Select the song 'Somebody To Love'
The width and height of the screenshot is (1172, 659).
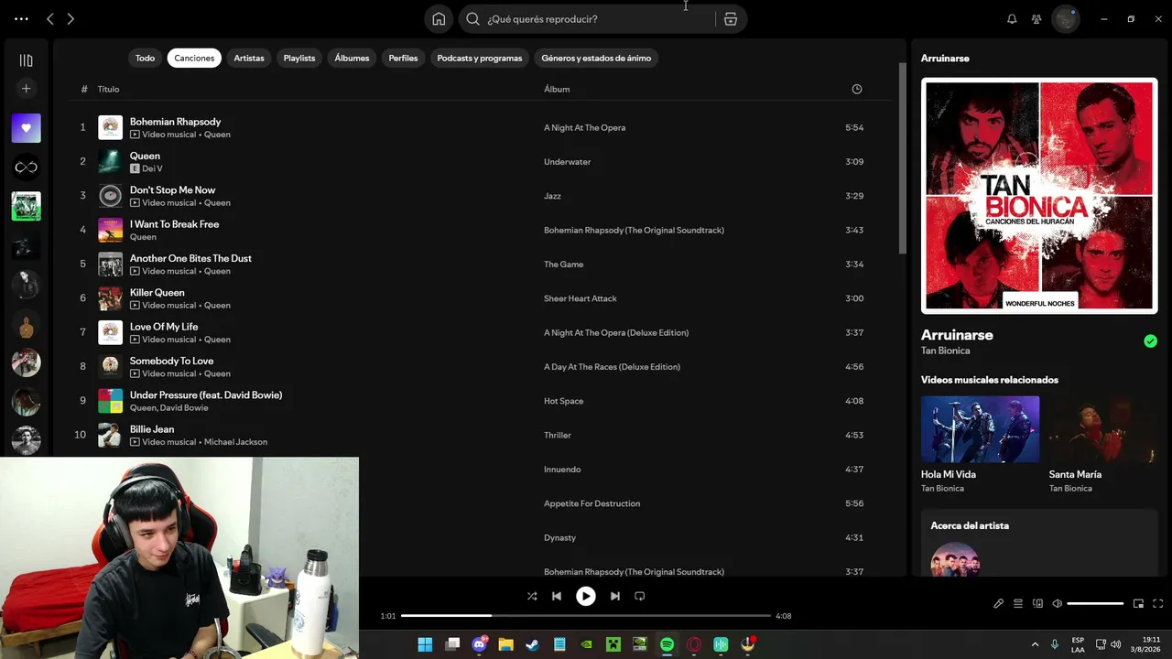click(x=171, y=361)
